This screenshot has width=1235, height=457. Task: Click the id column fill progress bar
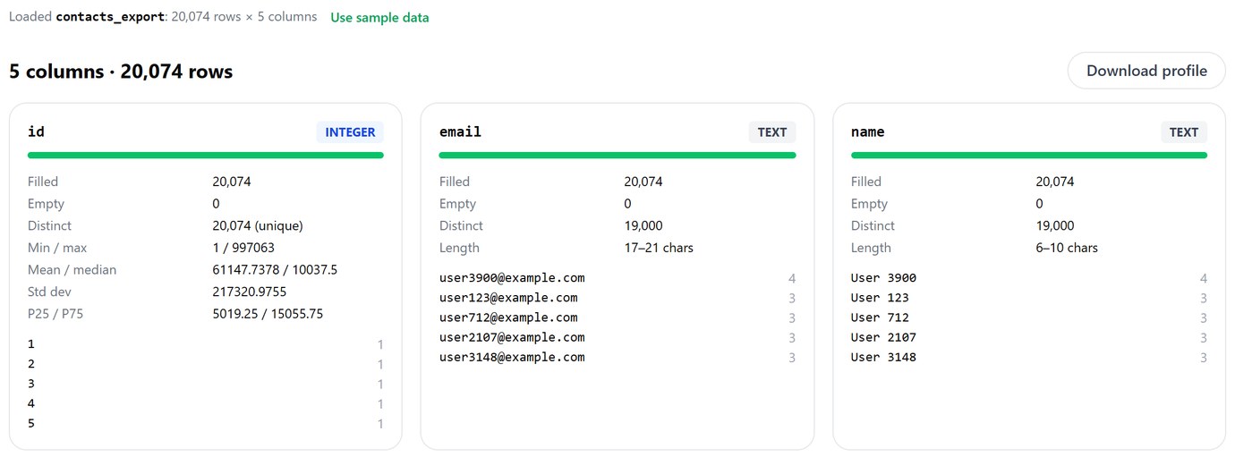206,156
